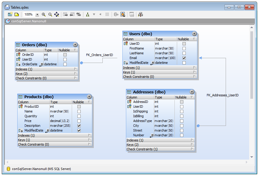Expand Indexes (1) section in Orders table
The image size is (259, 176).
click(75, 69)
